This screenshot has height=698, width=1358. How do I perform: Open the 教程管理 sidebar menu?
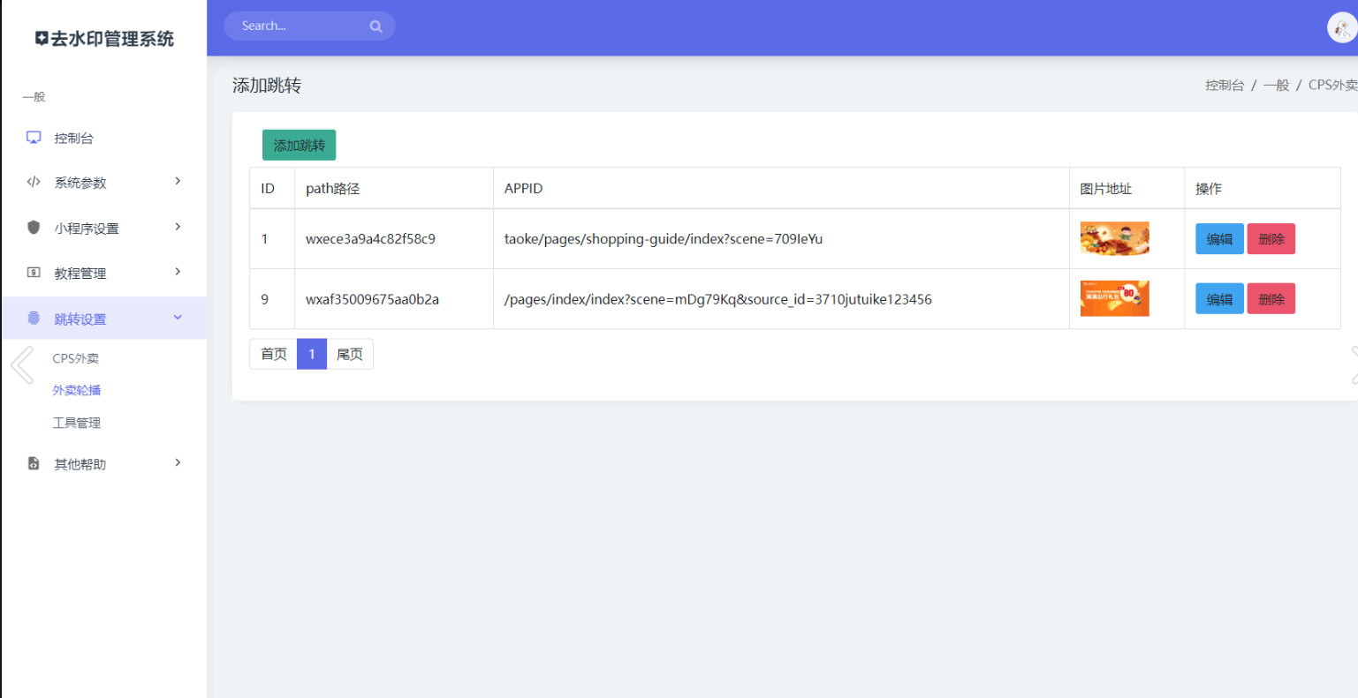click(104, 273)
